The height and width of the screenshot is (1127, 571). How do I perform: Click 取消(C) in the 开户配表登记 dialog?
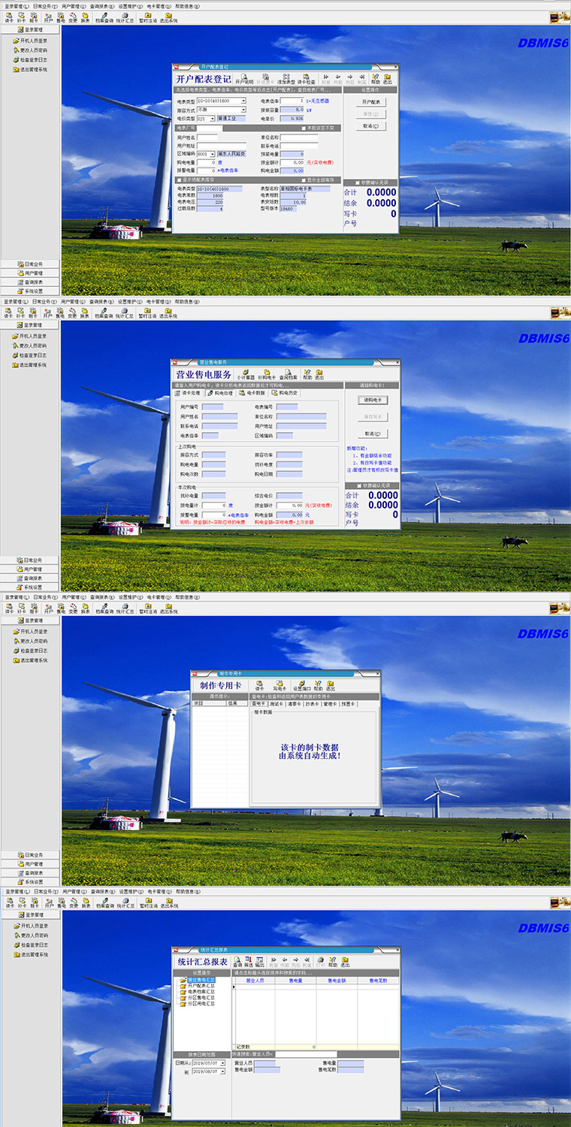pyautogui.click(x=371, y=126)
